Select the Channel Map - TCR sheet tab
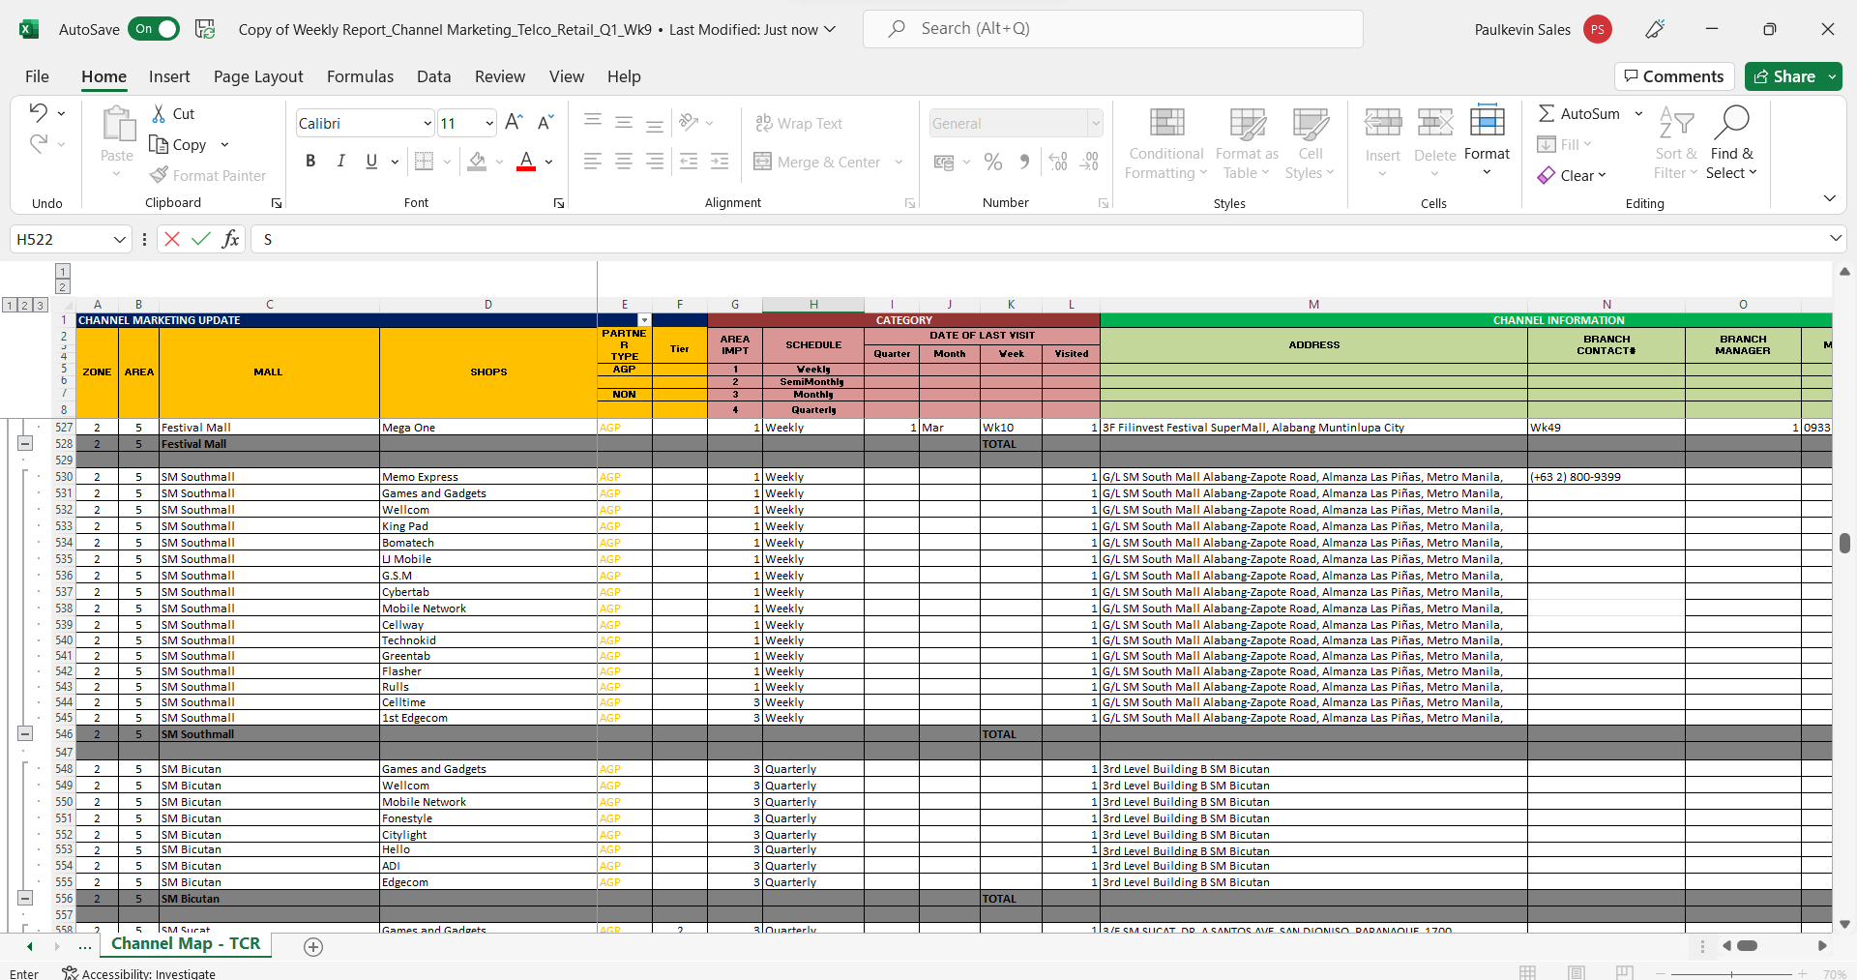The image size is (1857, 980). point(186,943)
